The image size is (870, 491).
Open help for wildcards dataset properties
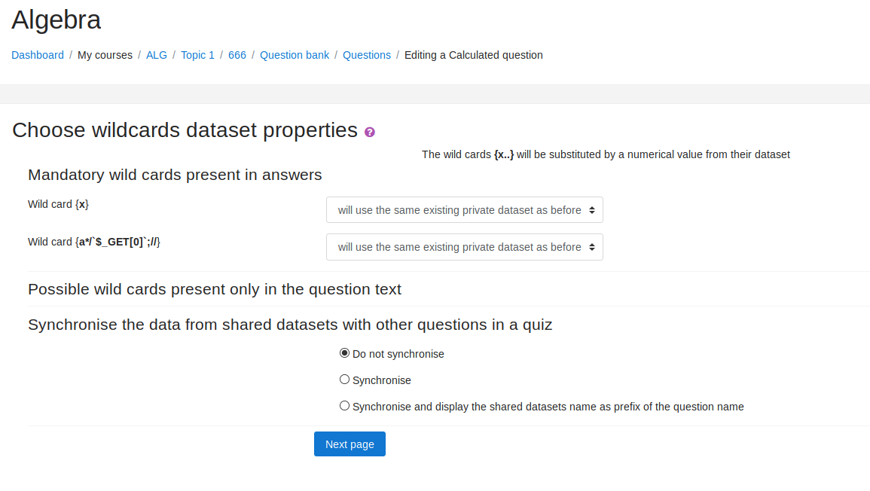tap(370, 132)
